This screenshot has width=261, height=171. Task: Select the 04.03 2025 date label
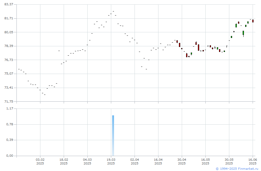[87, 161]
